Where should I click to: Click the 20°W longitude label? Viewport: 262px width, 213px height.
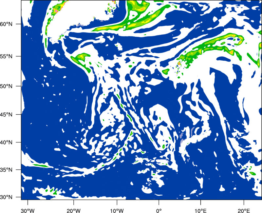click(x=73, y=211)
